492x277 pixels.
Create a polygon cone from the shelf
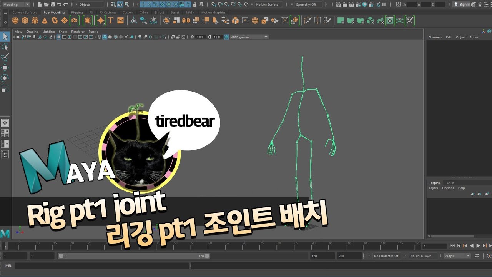tap(45, 20)
